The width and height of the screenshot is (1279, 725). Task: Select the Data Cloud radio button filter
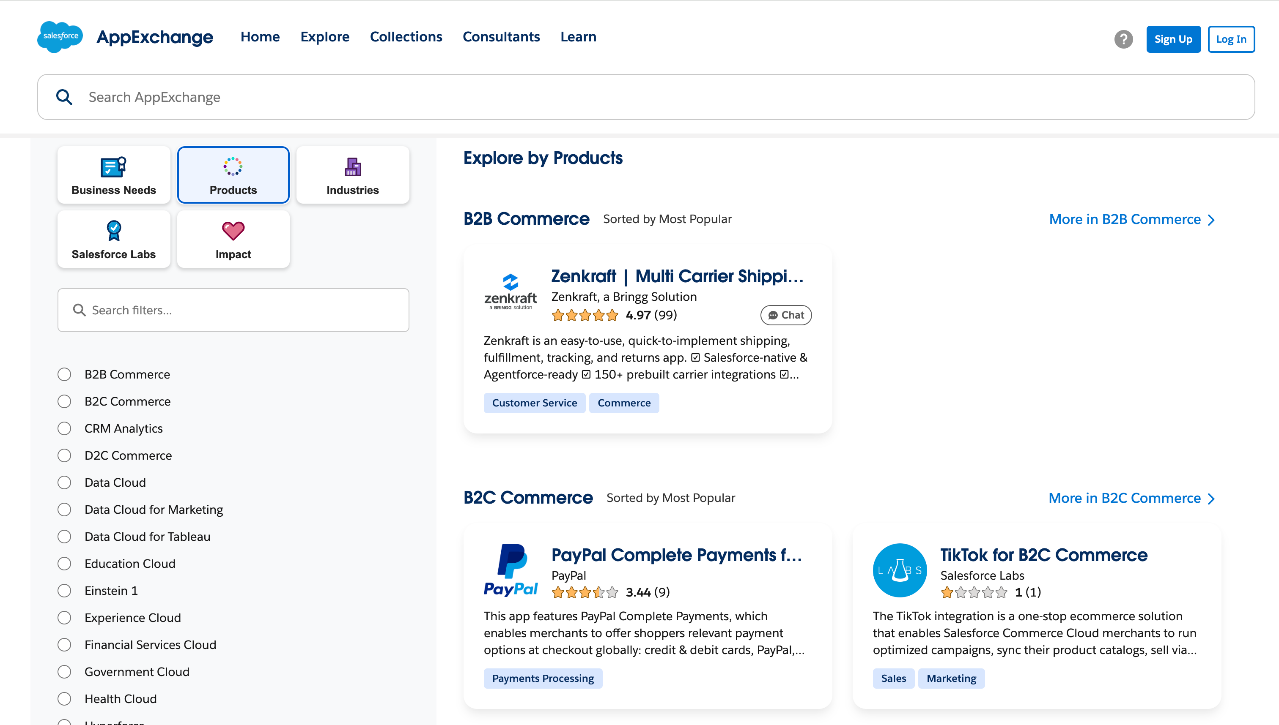[x=64, y=483]
